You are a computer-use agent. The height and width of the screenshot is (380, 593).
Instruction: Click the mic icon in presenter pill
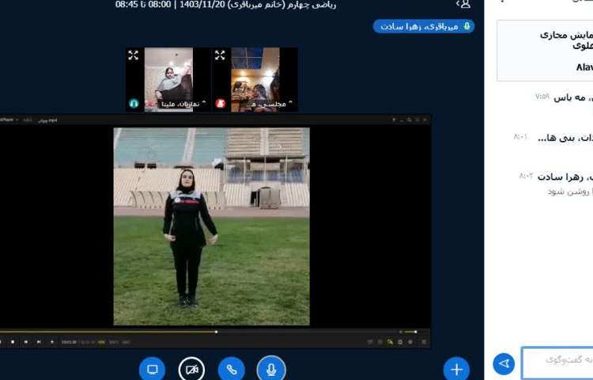[467, 26]
